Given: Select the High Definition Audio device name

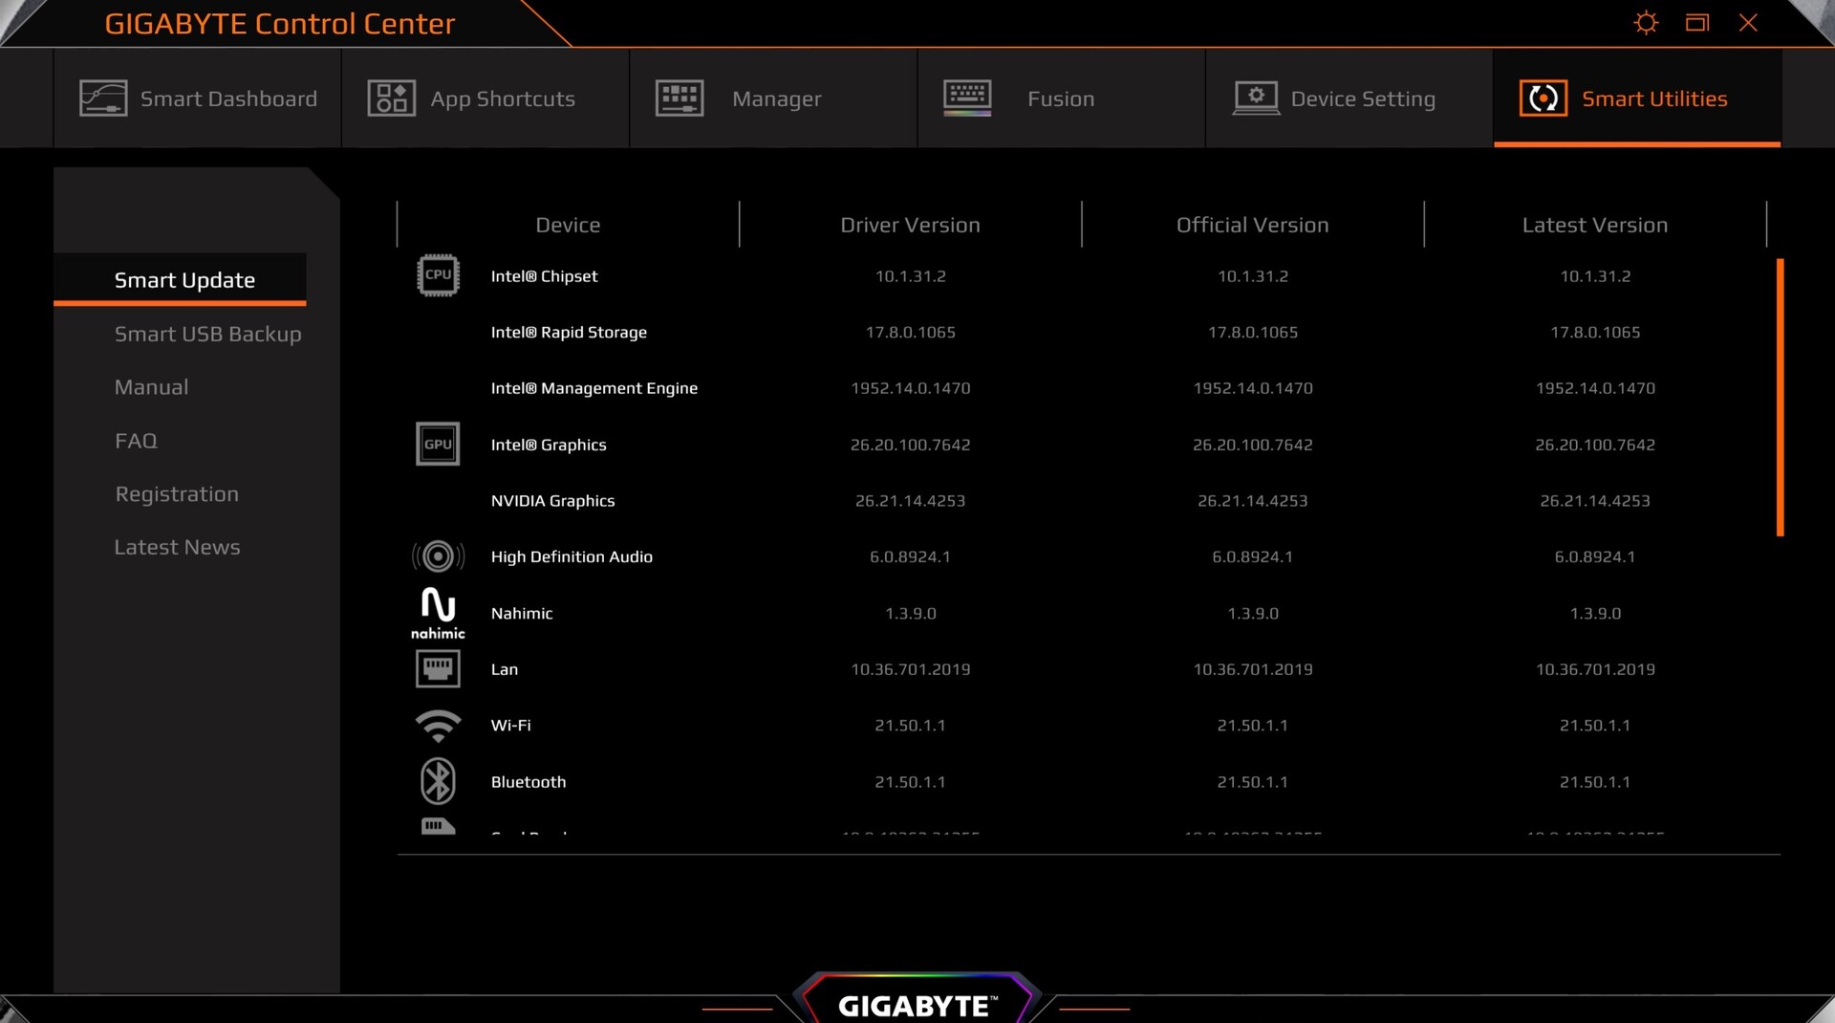Looking at the screenshot, I should tap(572, 556).
